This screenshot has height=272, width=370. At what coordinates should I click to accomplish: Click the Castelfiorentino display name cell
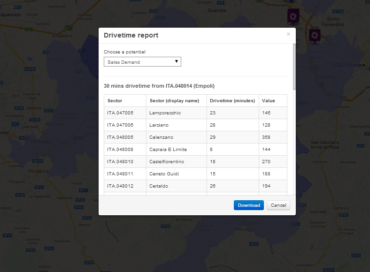tap(177, 162)
